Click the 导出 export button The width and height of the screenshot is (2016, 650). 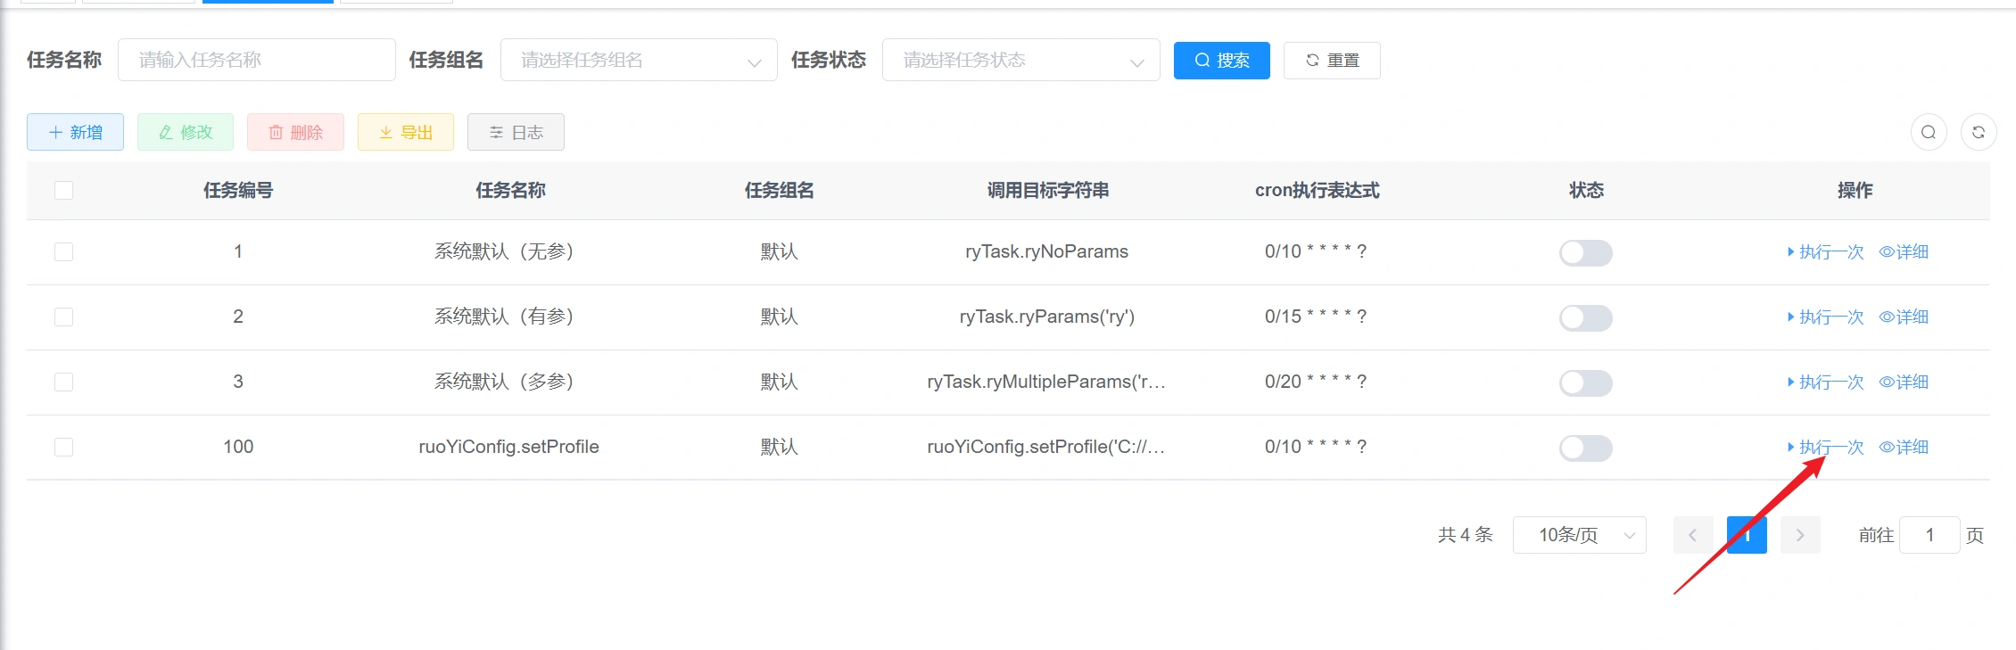(406, 133)
